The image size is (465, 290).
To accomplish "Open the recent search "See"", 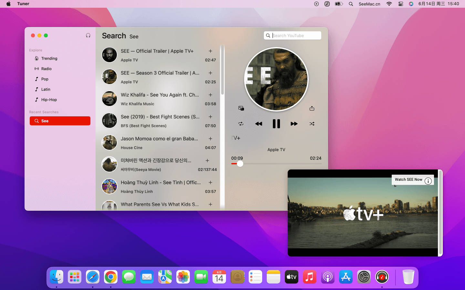I will (x=60, y=121).
